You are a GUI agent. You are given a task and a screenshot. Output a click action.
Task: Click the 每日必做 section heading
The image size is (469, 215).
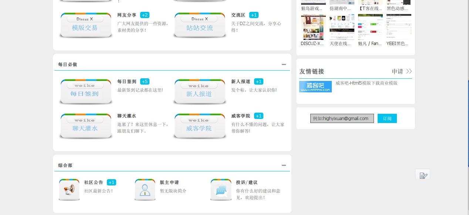[x=68, y=65]
